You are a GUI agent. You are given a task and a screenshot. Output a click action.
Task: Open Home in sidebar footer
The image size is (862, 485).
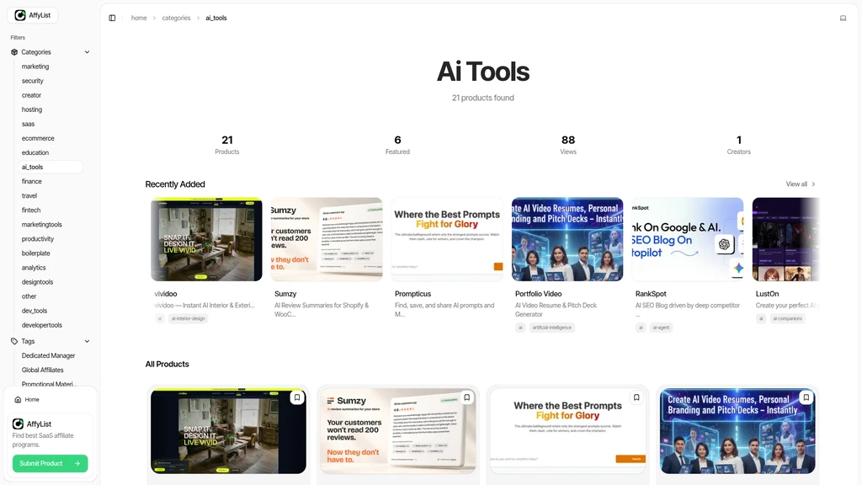[50, 400]
